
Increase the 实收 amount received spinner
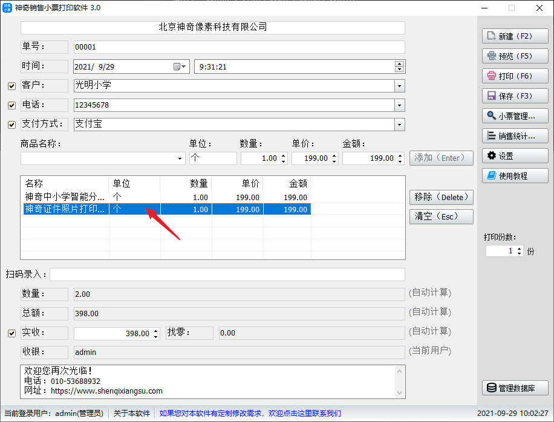click(x=156, y=331)
